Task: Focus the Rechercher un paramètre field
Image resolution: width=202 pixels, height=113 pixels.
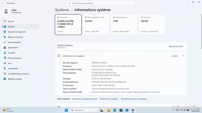Action: (x=101, y=3)
